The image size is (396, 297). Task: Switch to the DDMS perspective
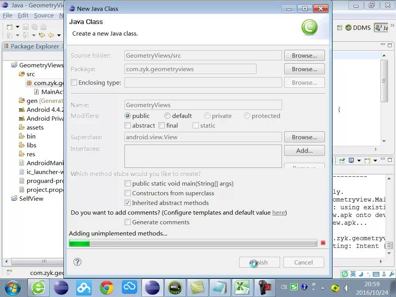tap(358, 27)
